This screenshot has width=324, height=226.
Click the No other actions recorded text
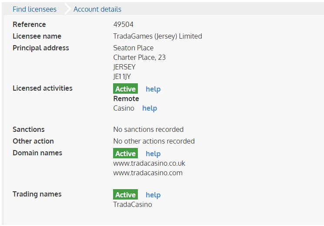coord(154,141)
